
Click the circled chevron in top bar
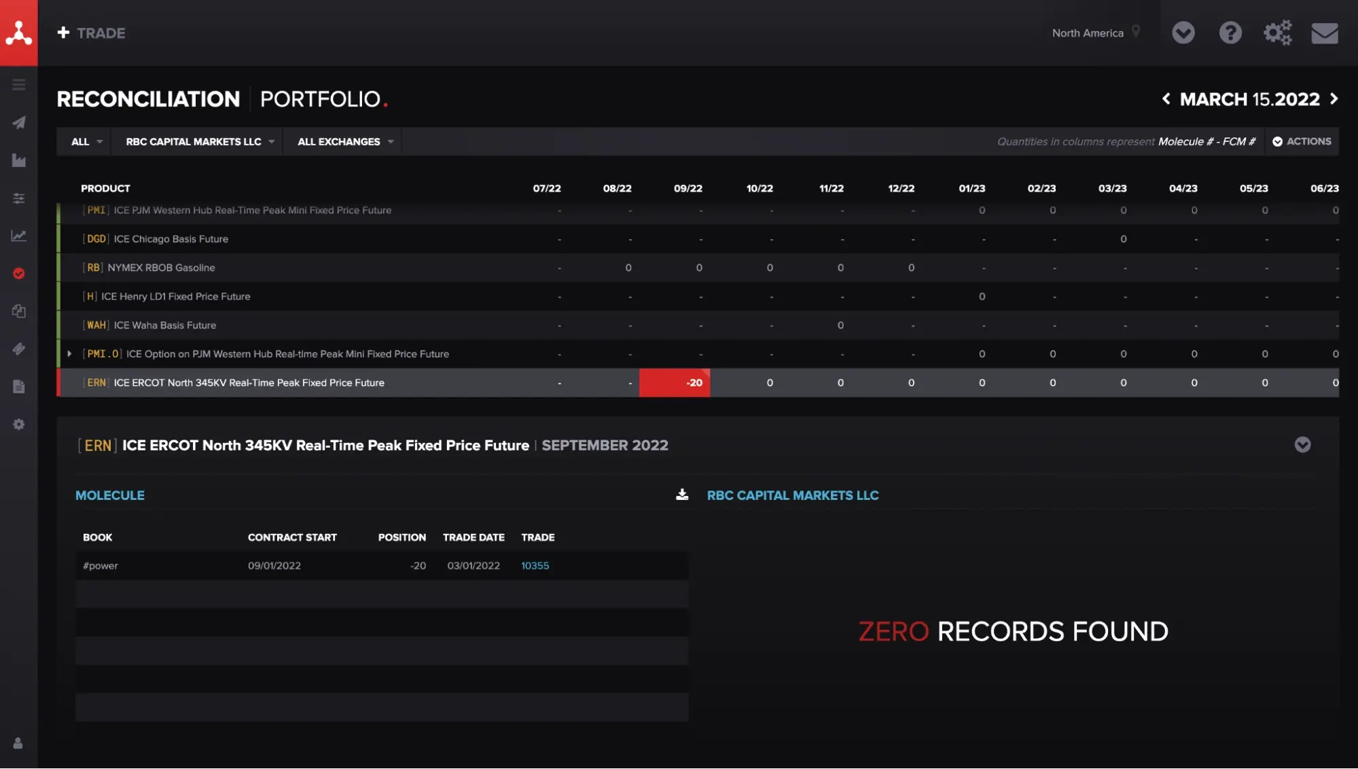click(x=1183, y=33)
